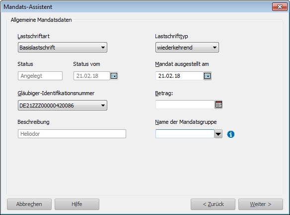The height and width of the screenshot is (215, 290).
Task: Click the Name der Mandatsgruppe text box
Action: click(x=185, y=134)
